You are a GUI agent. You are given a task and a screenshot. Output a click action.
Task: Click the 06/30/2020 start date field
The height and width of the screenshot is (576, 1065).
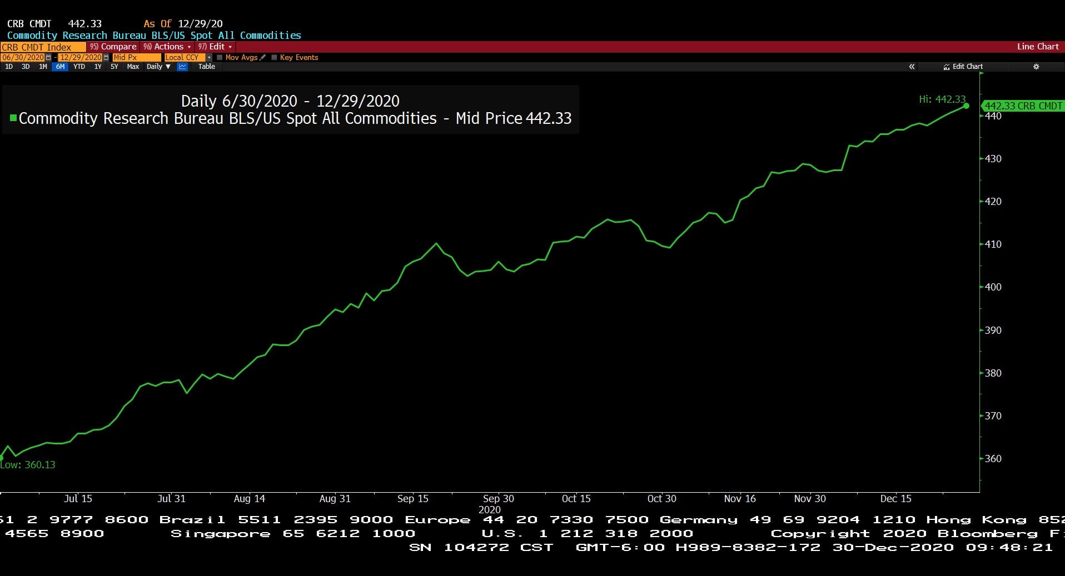click(x=23, y=57)
